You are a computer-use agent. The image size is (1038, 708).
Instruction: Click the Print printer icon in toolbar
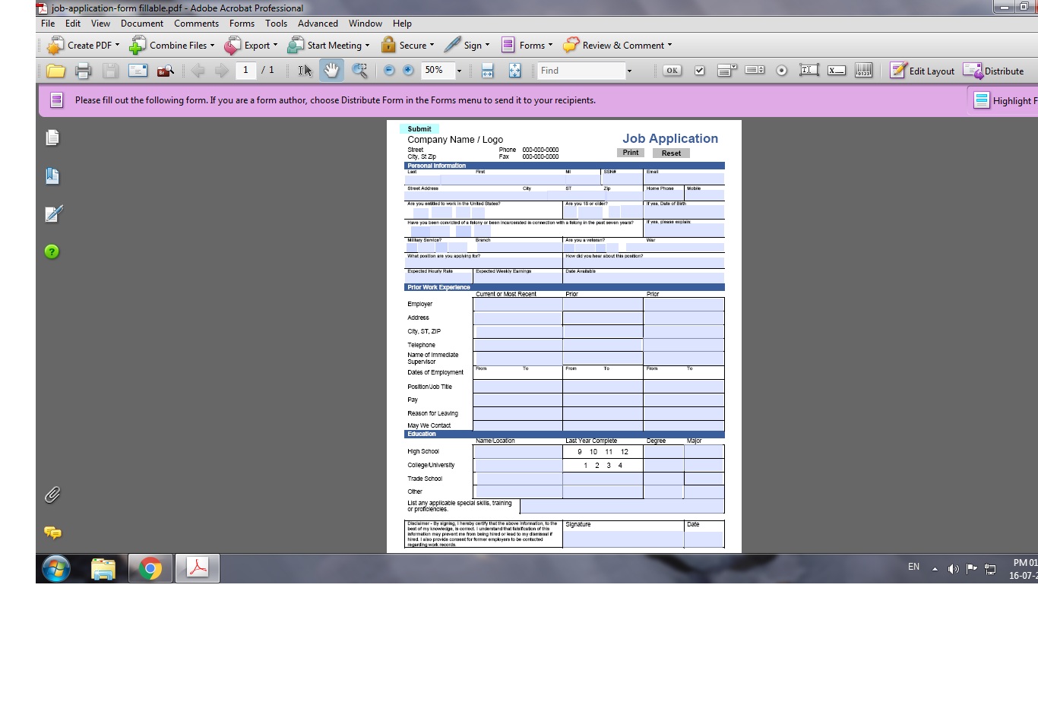pos(83,71)
